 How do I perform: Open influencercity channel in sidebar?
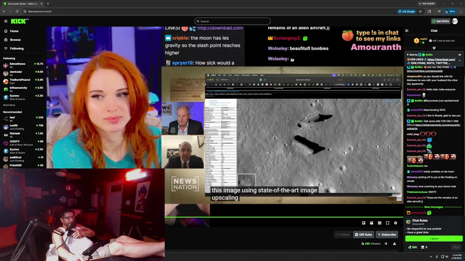23,89
